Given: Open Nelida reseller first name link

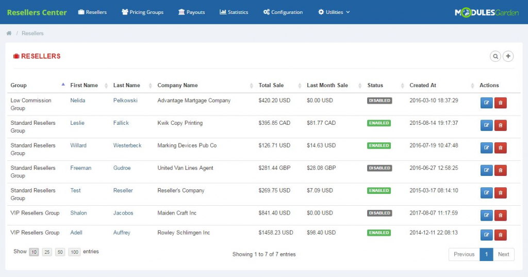Looking at the screenshot, I should [78, 101].
